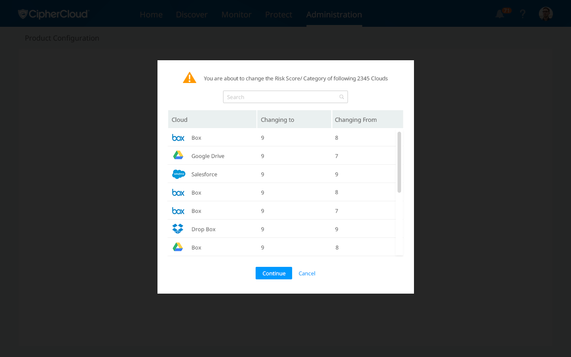Click the CipherCloud logo
The height and width of the screenshot is (357, 571).
[x=54, y=14]
